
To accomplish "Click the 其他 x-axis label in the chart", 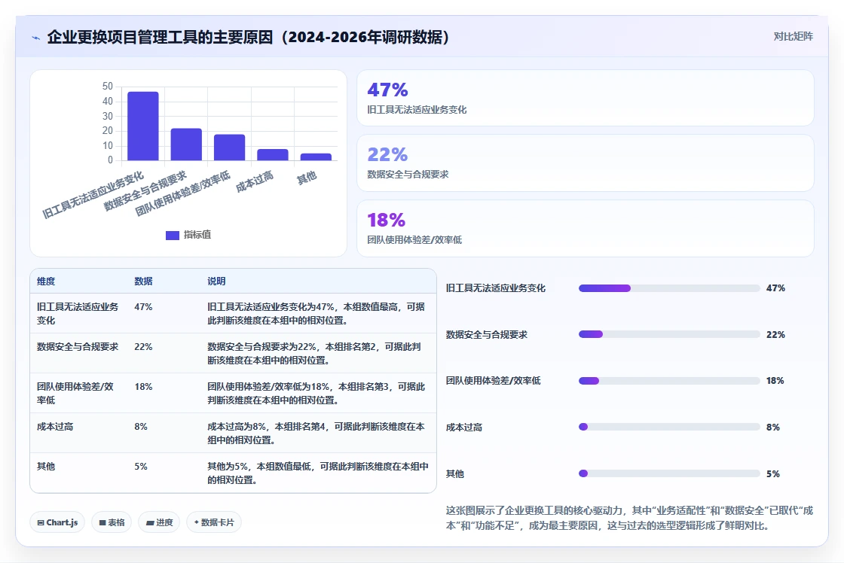I will tap(307, 178).
